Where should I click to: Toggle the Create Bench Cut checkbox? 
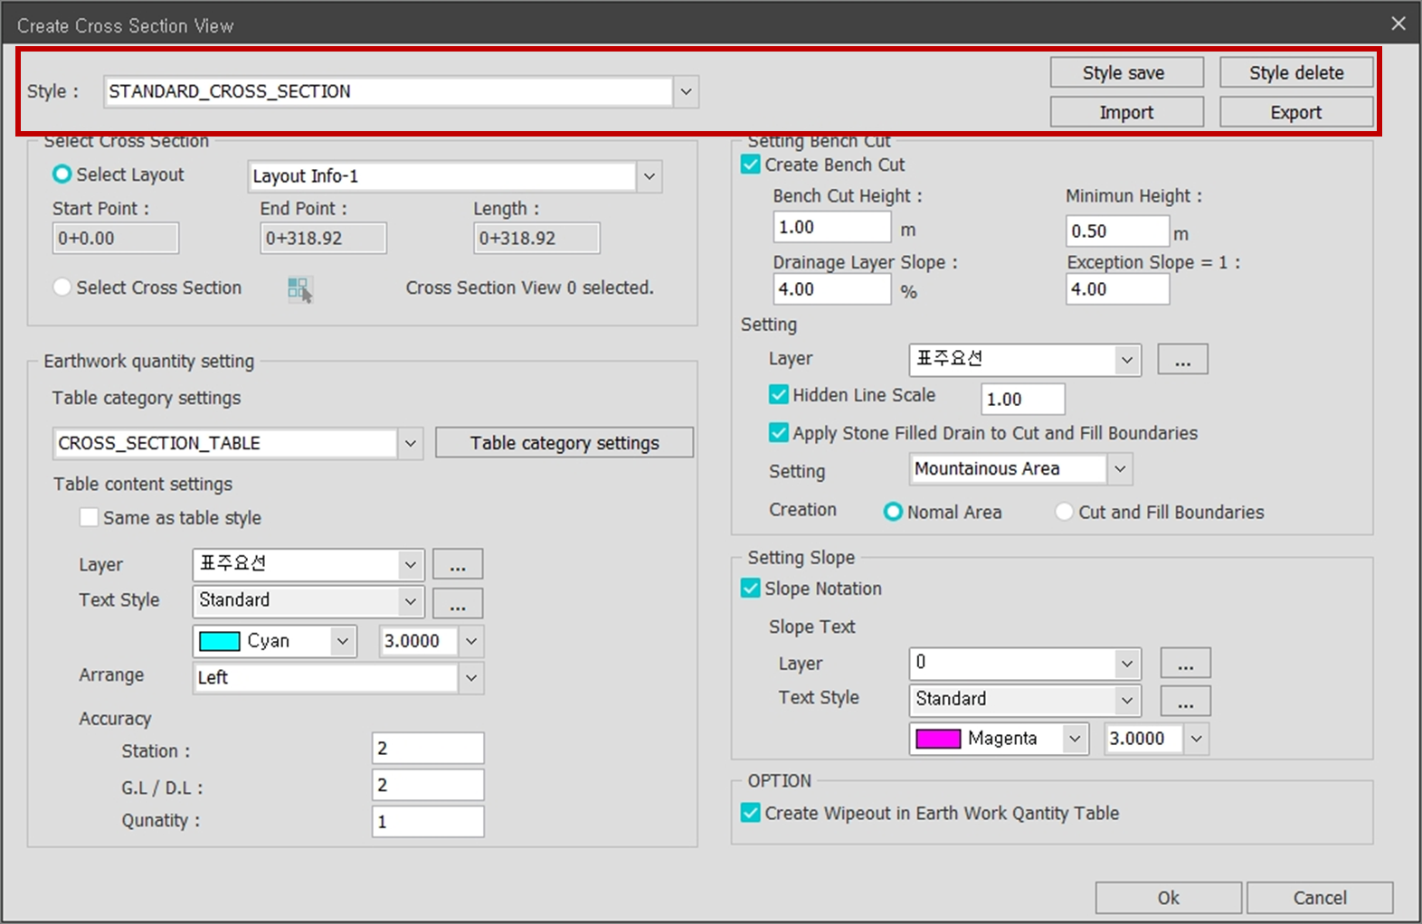tap(750, 165)
